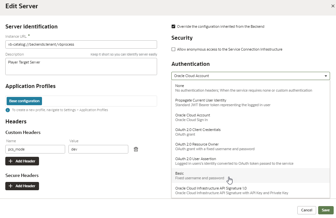This screenshot has height=218, width=336.
Task: Click the Instance URL field
Action: click(81, 44)
